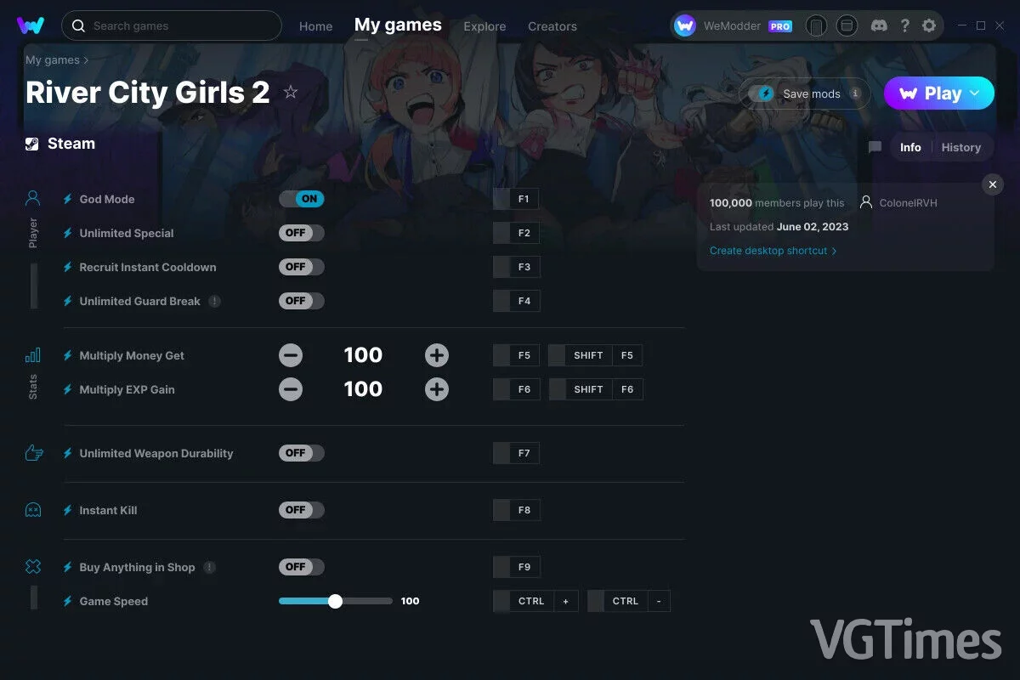The height and width of the screenshot is (680, 1020).
Task: Open the help question mark icon
Action: (905, 25)
